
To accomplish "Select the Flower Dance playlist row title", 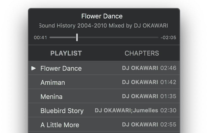I will point(61,68).
